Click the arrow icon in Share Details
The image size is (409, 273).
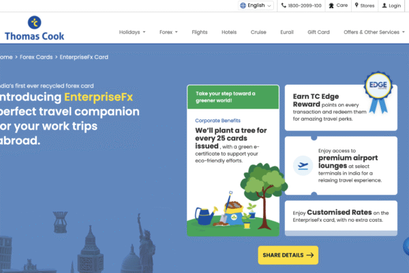[310, 255]
